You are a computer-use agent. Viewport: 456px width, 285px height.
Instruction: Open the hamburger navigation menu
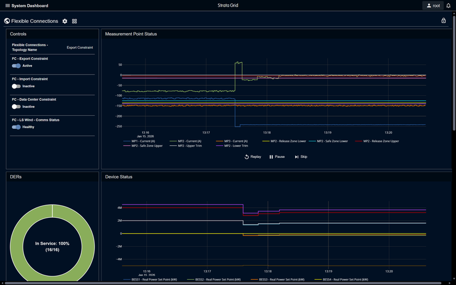pos(7,6)
